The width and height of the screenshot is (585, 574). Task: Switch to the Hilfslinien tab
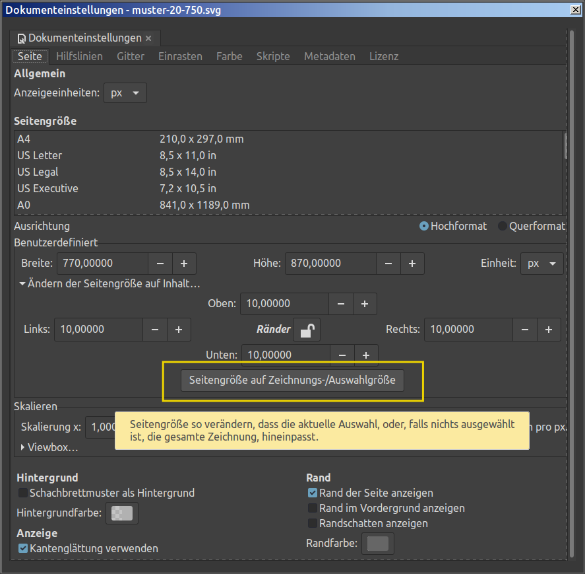click(79, 56)
